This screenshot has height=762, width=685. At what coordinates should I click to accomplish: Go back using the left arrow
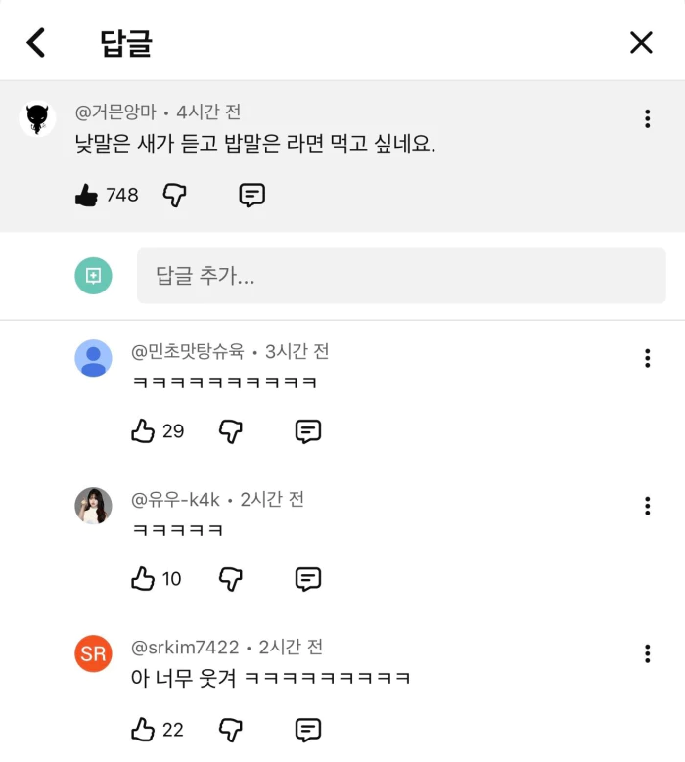tap(36, 42)
